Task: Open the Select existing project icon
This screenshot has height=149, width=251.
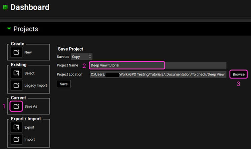Action: (16, 73)
